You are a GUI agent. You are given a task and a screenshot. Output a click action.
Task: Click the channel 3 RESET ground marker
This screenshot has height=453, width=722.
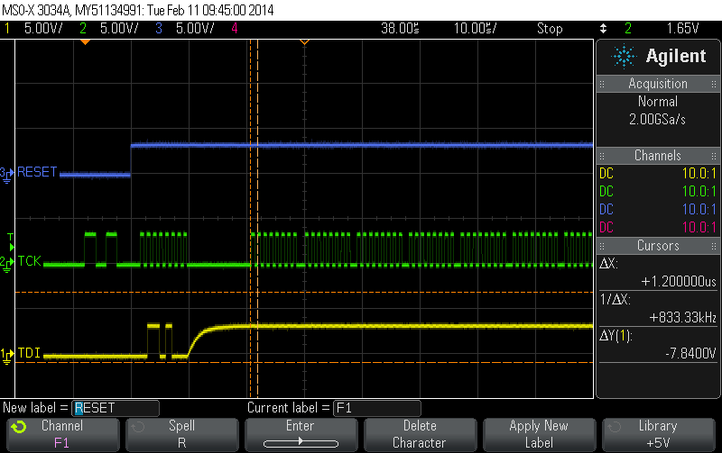click(6, 175)
